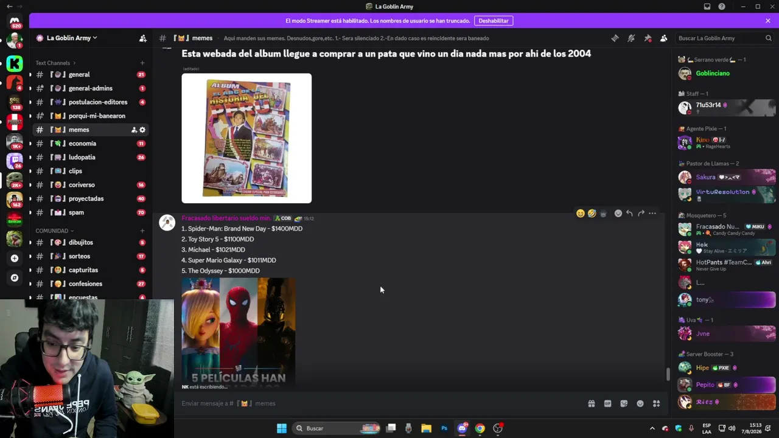Open the spam channel
This screenshot has width=779, height=438.
[90, 212]
